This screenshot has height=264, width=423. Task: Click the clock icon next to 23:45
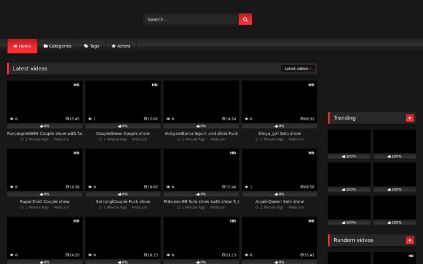67,119
